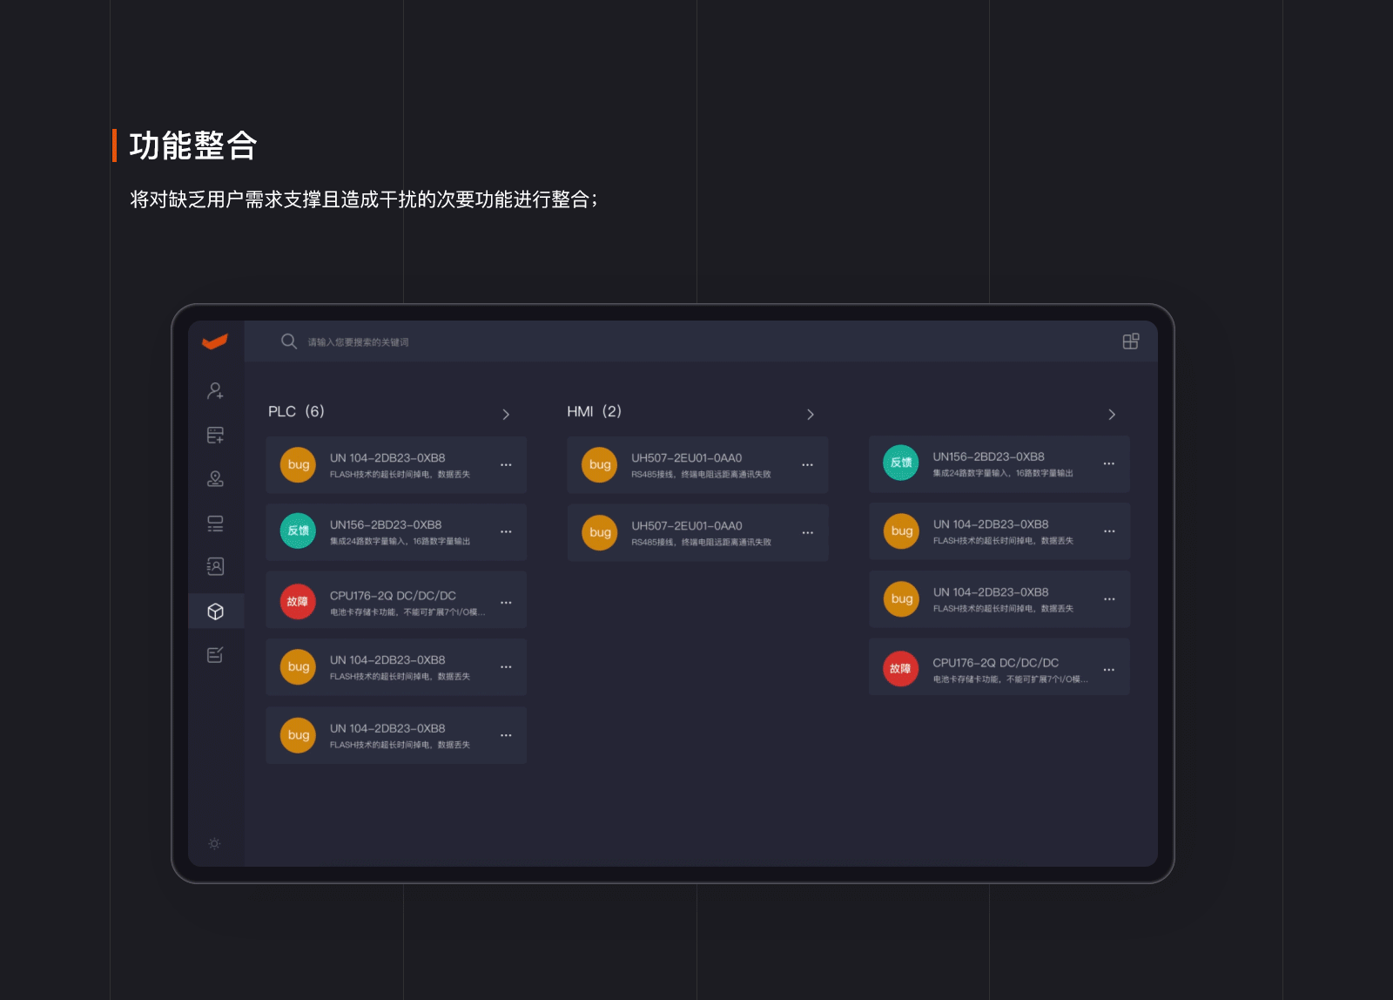
Task: Select the add-user icon in the sidebar
Action: (215, 390)
